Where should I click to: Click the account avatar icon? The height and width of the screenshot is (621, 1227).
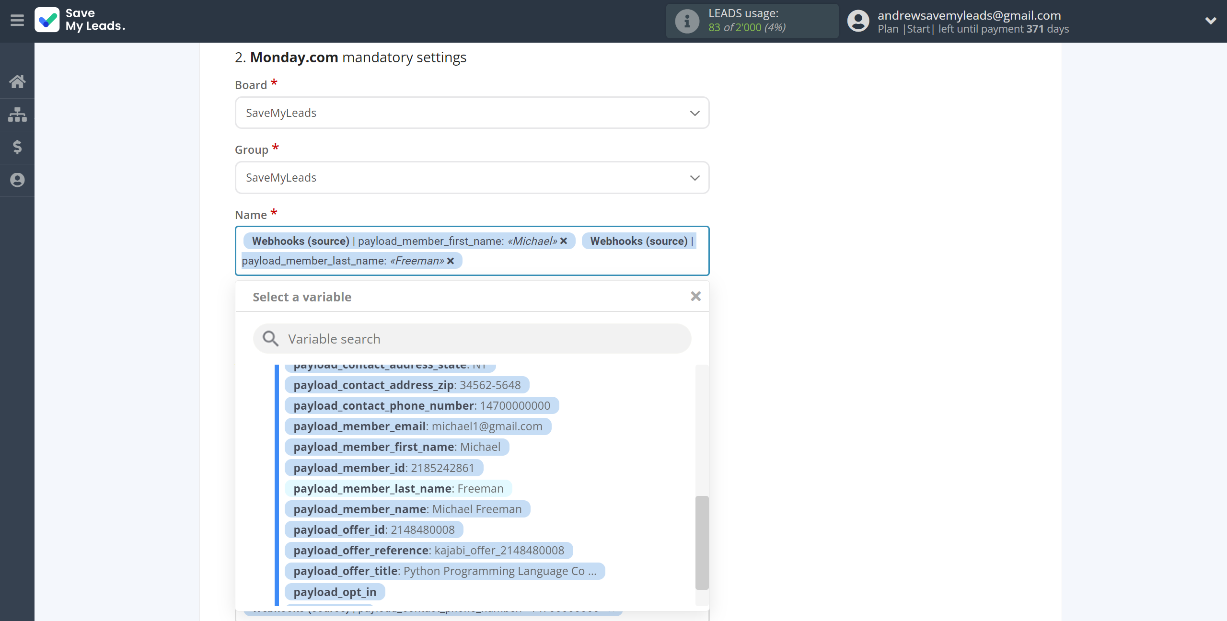(x=858, y=21)
